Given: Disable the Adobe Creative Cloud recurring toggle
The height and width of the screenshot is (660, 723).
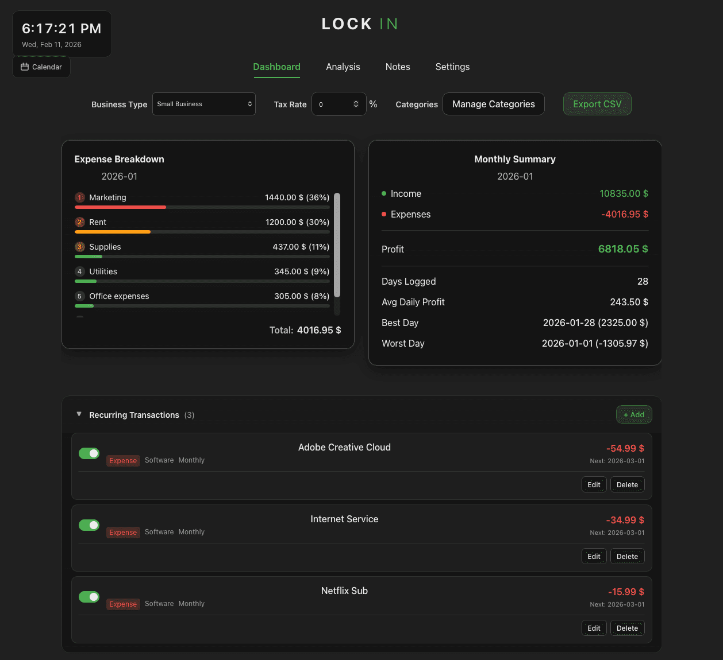Looking at the screenshot, I should click(x=89, y=453).
